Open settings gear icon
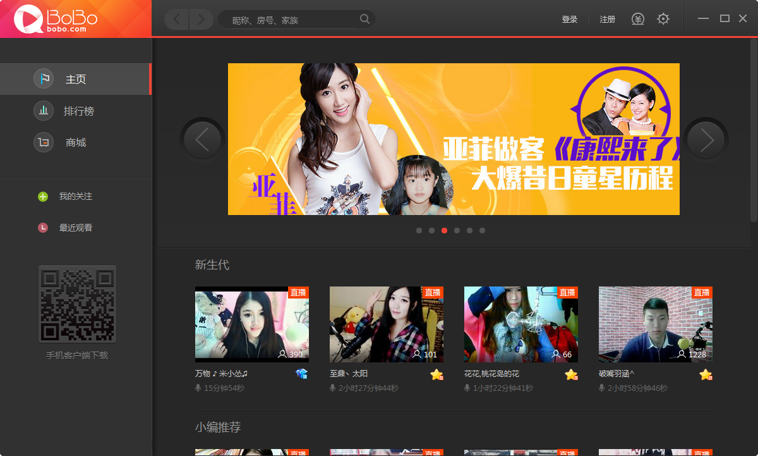This screenshot has height=456, width=758. click(x=663, y=20)
